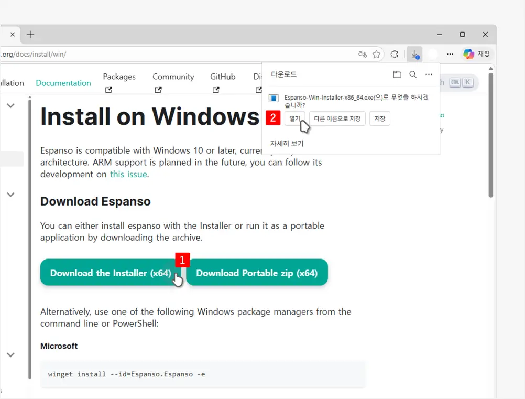Open the 'this issue' link

coord(128,174)
